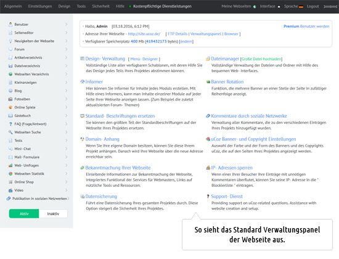Viewport: 339px width, 259px height.
Task: Open the Sprache language dropdown
Action: tap(293, 6)
